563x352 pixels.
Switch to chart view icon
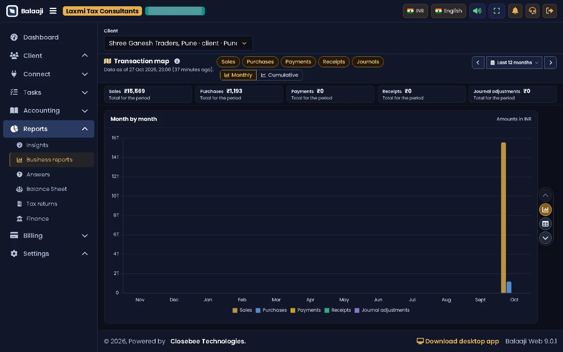[x=545, y=210]
